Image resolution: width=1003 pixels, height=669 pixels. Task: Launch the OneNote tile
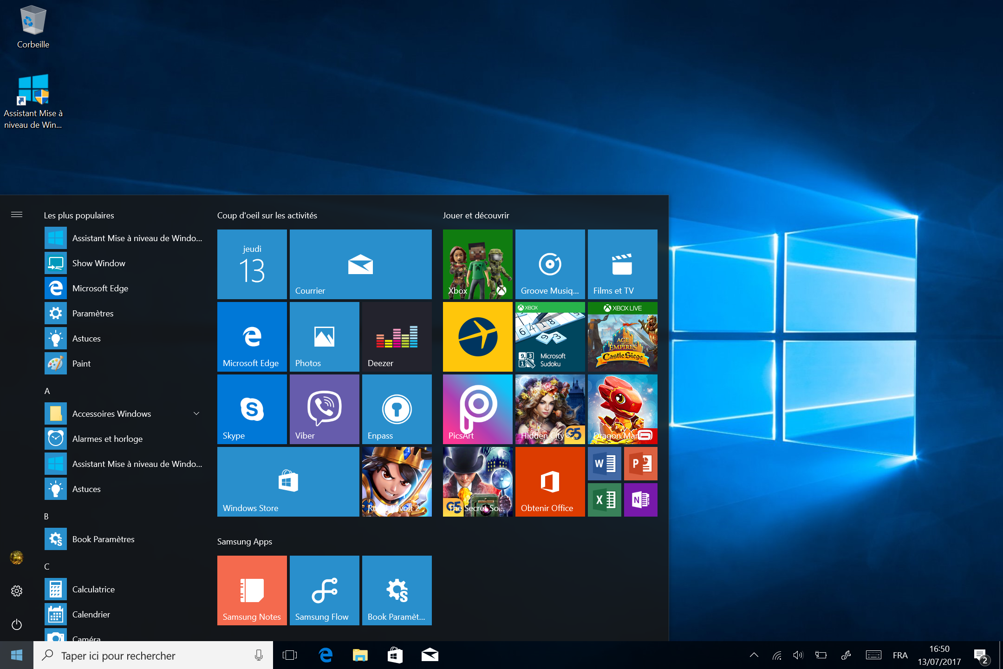(640, 499)
